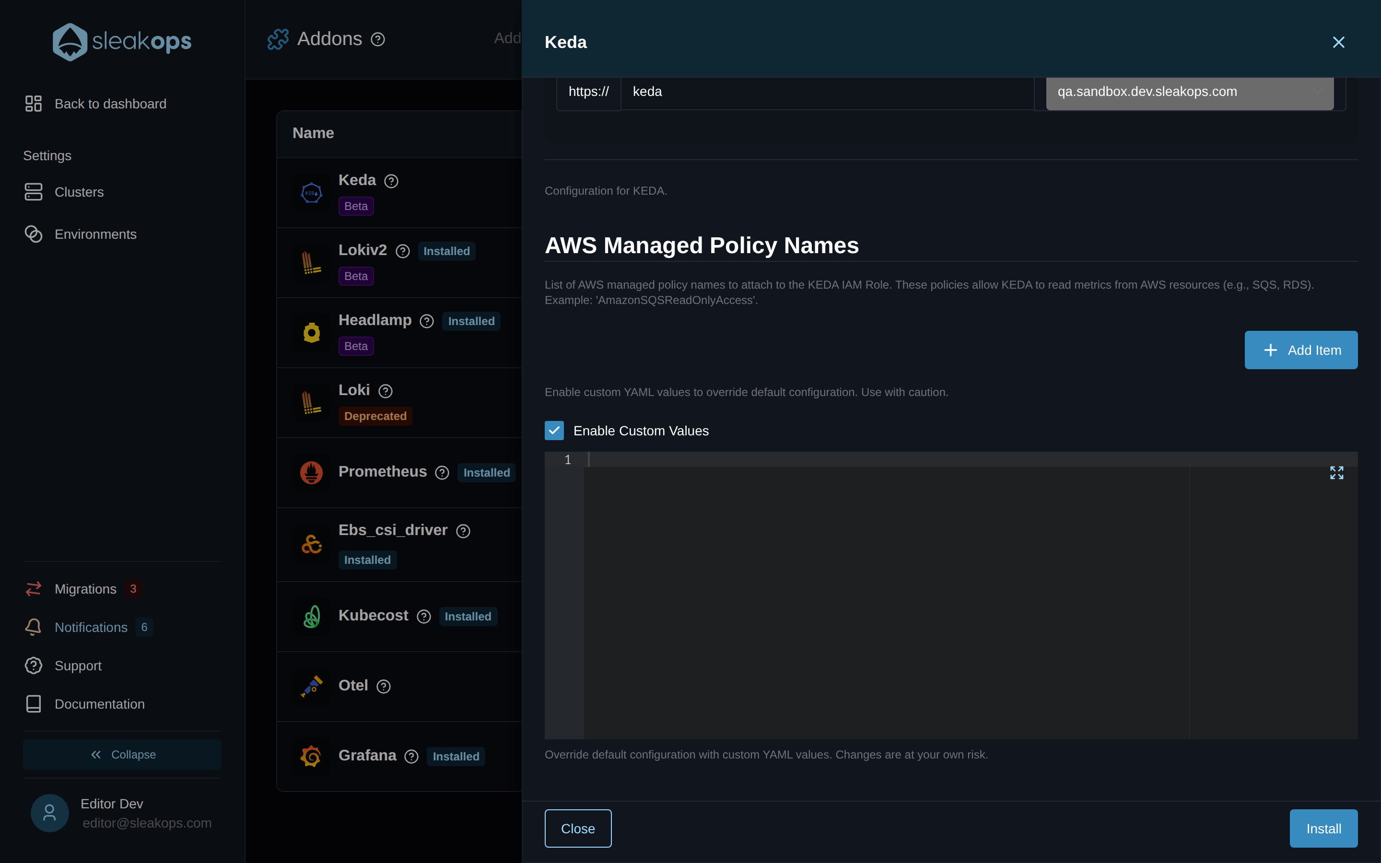The height and width of the screenshot is (863, 1381).
Task: Open the help icon next to Otel
Action: point(384,687)
